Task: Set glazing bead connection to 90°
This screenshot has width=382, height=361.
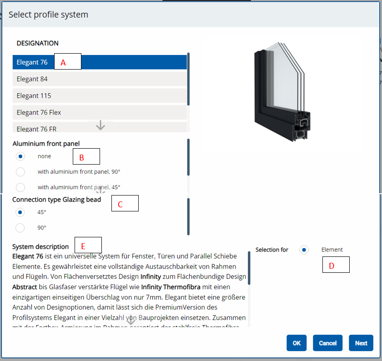Action: [20, 228]
